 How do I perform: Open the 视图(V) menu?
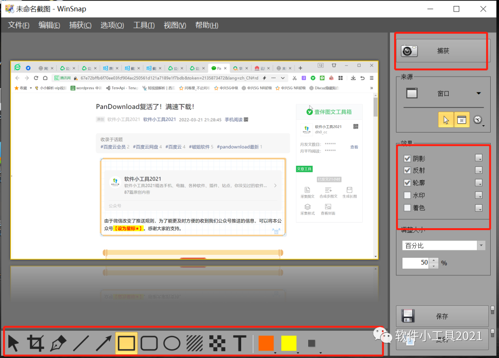[x=175, y=25]
